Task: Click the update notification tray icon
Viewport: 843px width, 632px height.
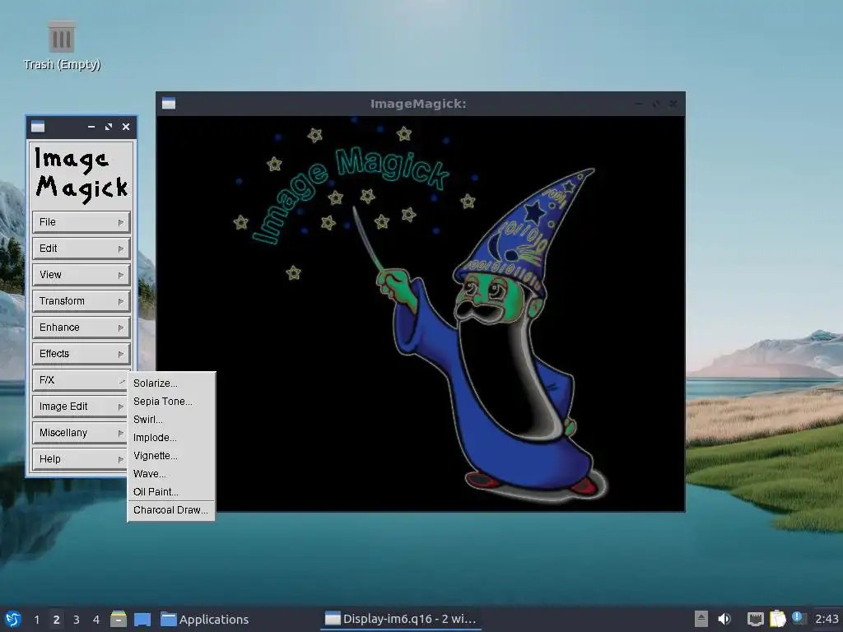Action: [x=798, y=618]
